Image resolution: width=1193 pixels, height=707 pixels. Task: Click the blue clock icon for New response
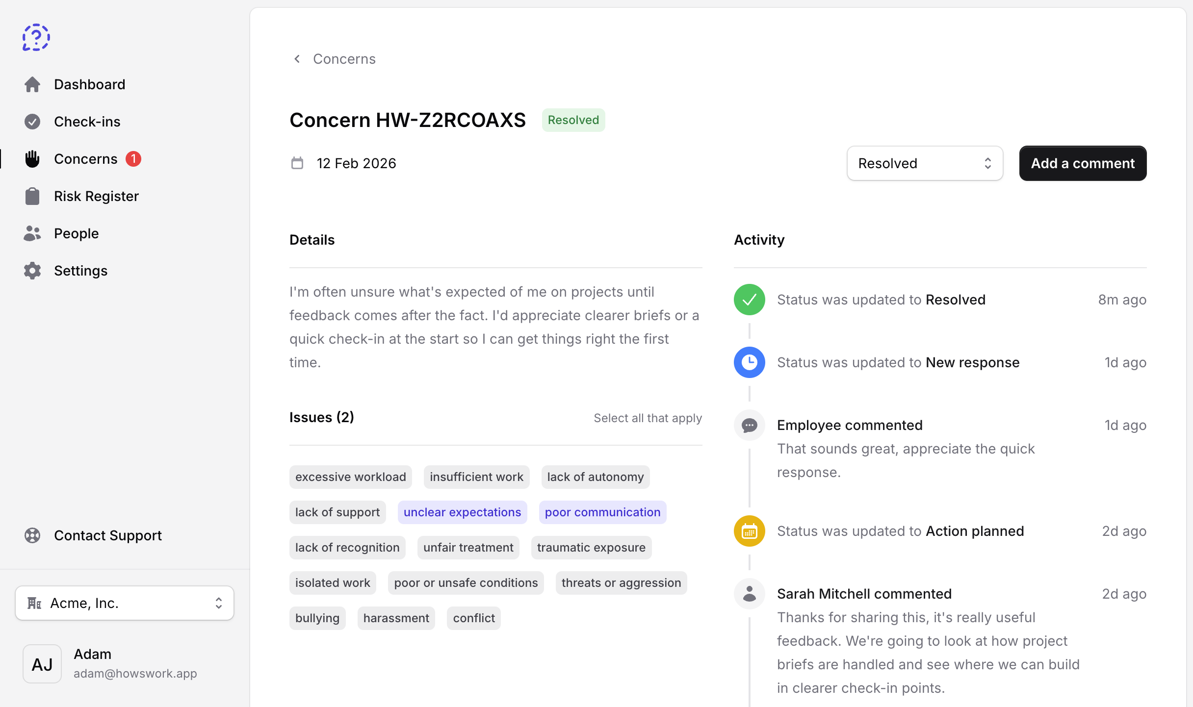click(x=749, y=362)
